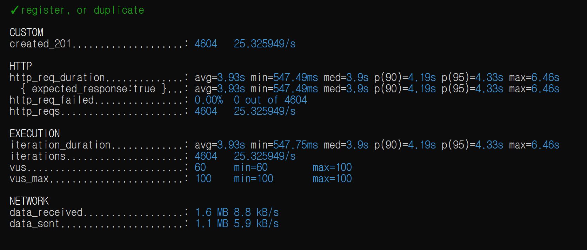This screenshot has height=250, width=587.
Task: Click the EXECUTION section heading
Action: [x=35, y=134]
